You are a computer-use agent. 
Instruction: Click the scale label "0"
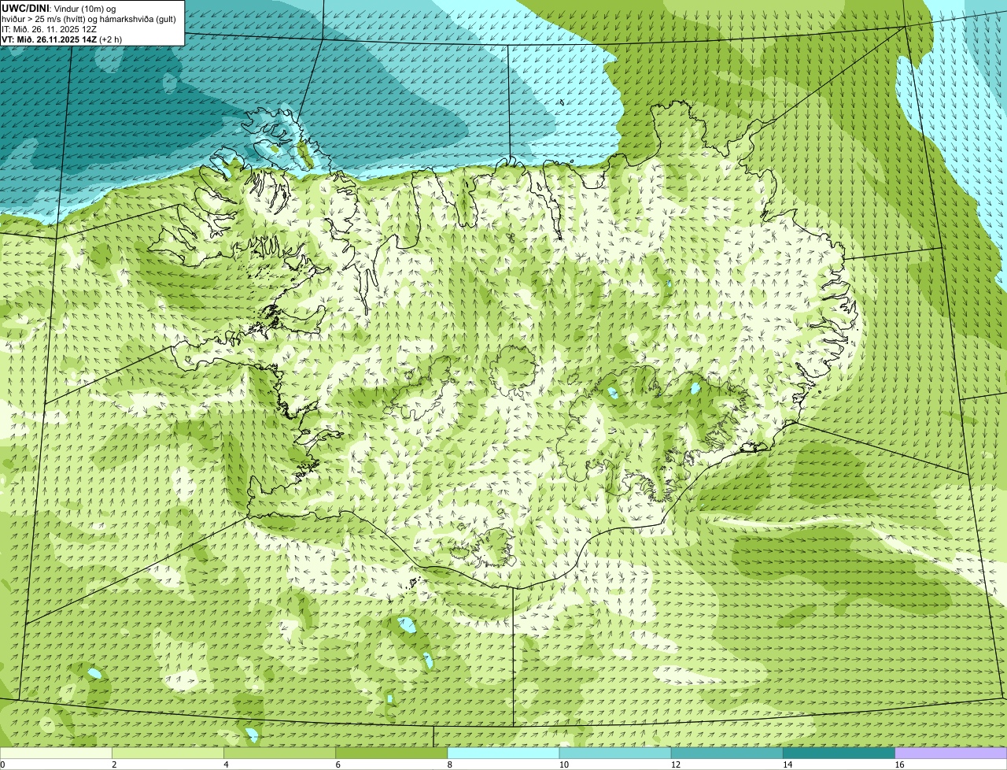point(2,764)
